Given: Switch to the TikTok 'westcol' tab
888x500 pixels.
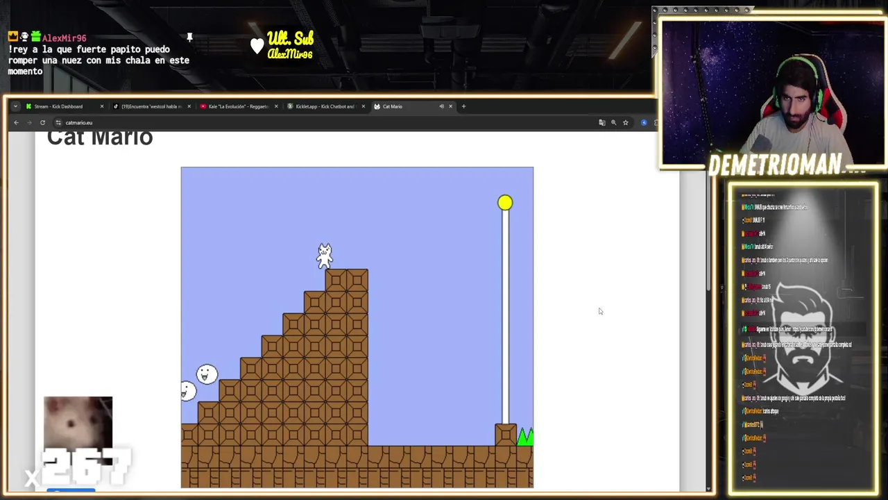Looking at the screenshot, I should [x=151, y=106].
